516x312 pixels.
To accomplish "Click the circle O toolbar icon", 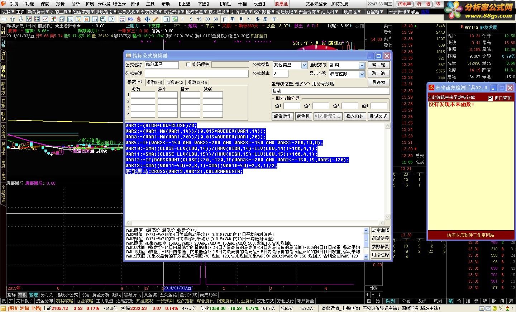I will [x=111, y=19].
